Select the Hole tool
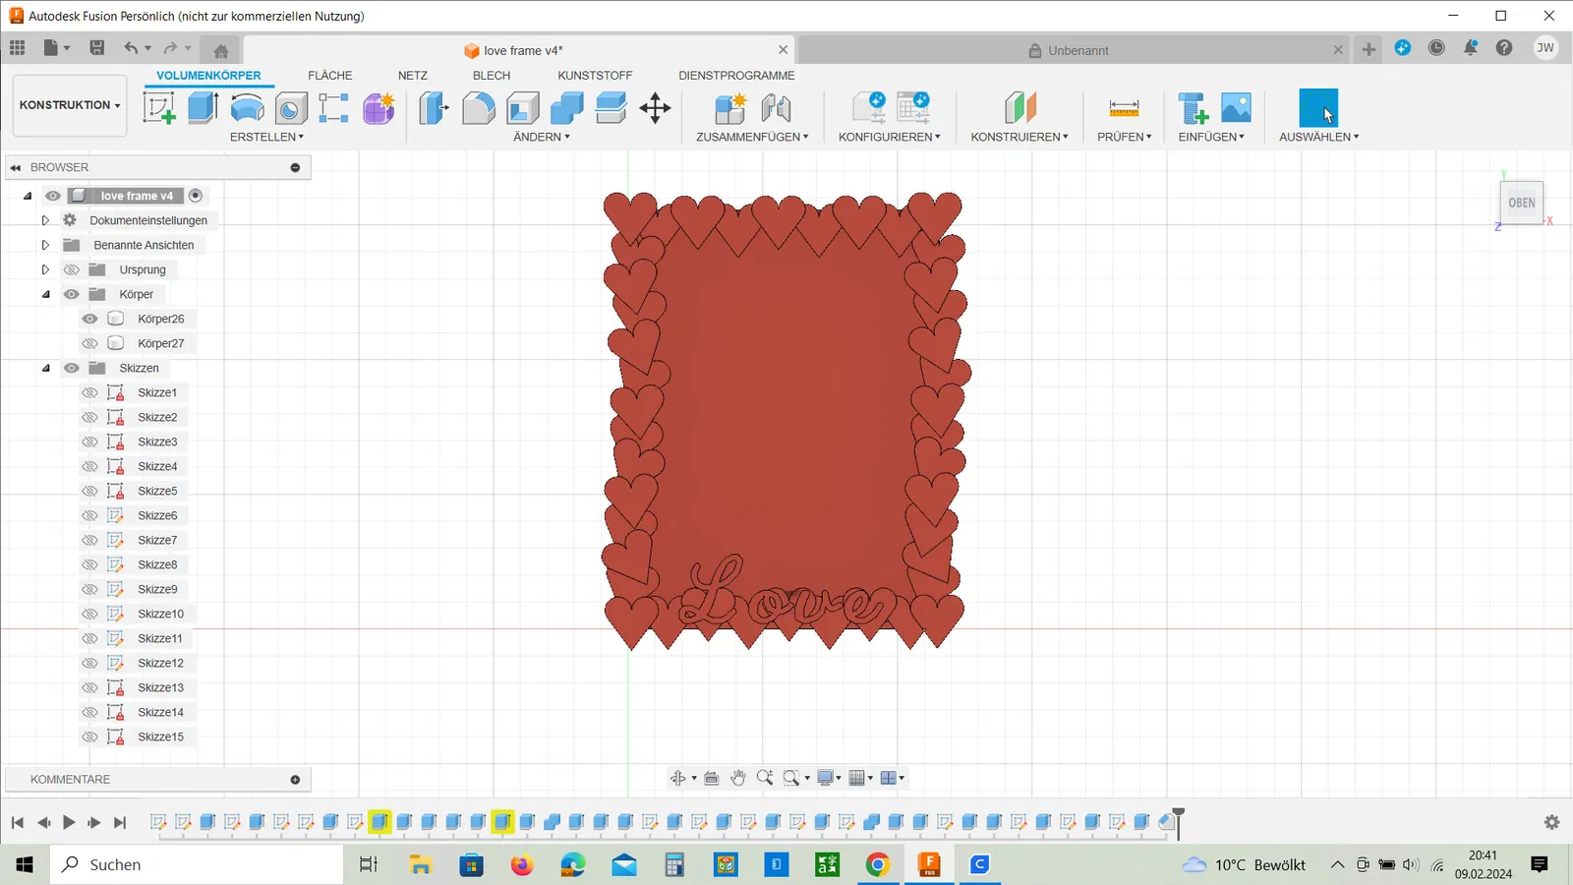This screenshot has width=1573, height=885. coord(291,107)
